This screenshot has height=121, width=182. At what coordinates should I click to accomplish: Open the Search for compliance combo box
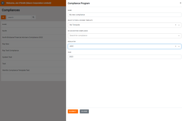point(125,36)
